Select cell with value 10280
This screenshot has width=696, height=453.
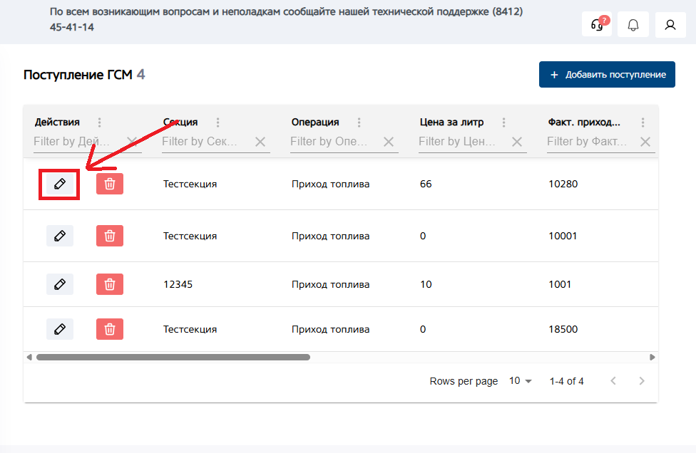tap(563, 184)
